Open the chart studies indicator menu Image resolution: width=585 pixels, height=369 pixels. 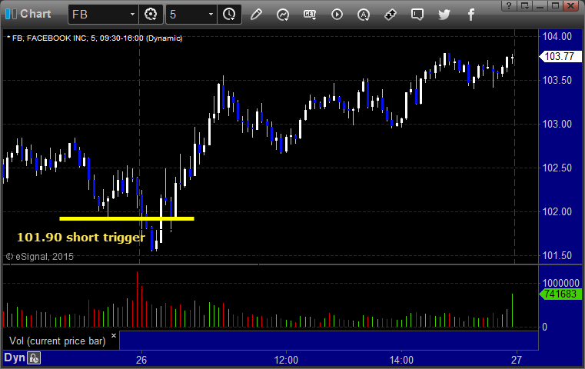[x=283, y=15]
